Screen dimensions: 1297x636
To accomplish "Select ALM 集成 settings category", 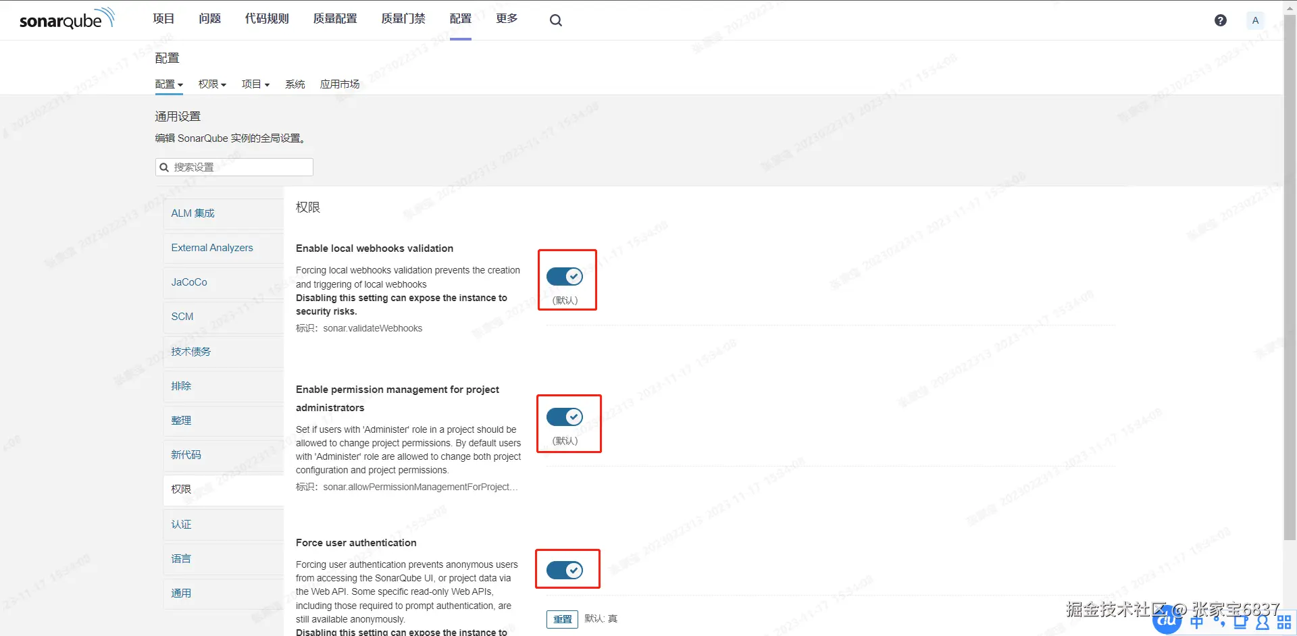I will pyautogui.click(x=223, y=213).
